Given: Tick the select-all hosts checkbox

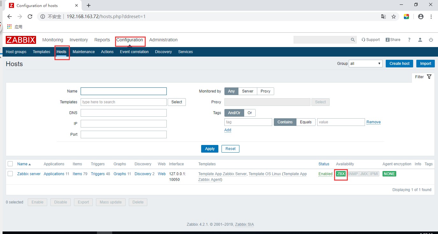Looking at the screenshot, I should 10,164.
